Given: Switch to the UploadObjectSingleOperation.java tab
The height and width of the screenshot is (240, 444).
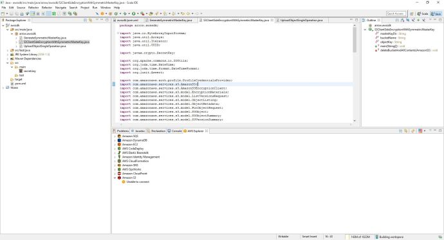Looking at the screenshot, I should 301,21.
